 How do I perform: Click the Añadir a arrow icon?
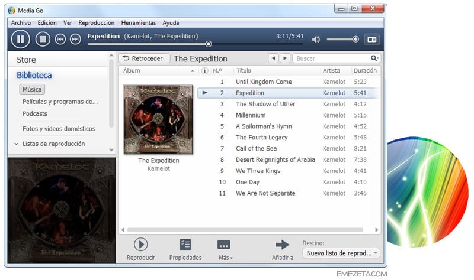[283, 245]
